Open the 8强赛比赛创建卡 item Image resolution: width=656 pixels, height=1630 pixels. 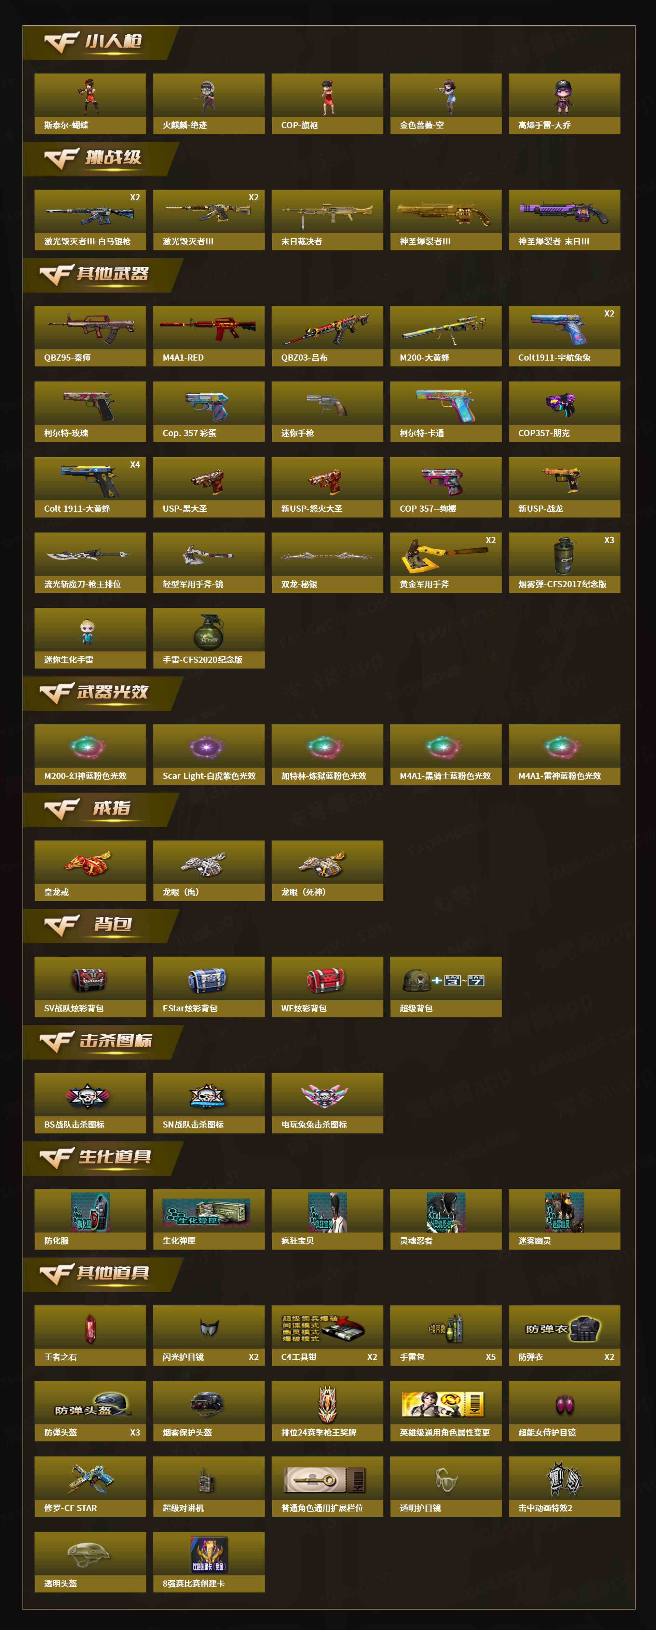point(209,1562)
